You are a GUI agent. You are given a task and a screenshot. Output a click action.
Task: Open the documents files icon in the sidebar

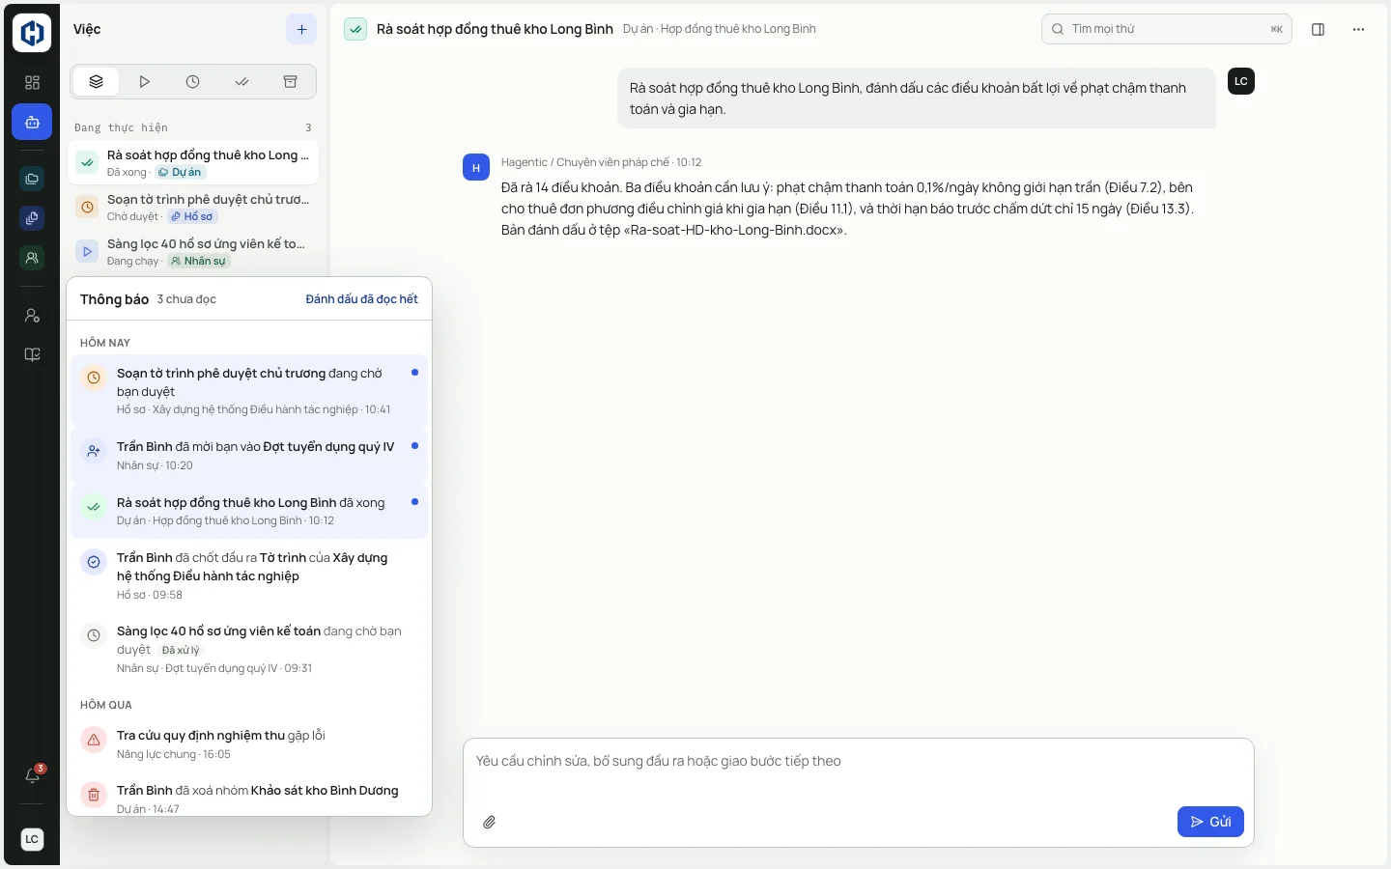tap(32, 218)
